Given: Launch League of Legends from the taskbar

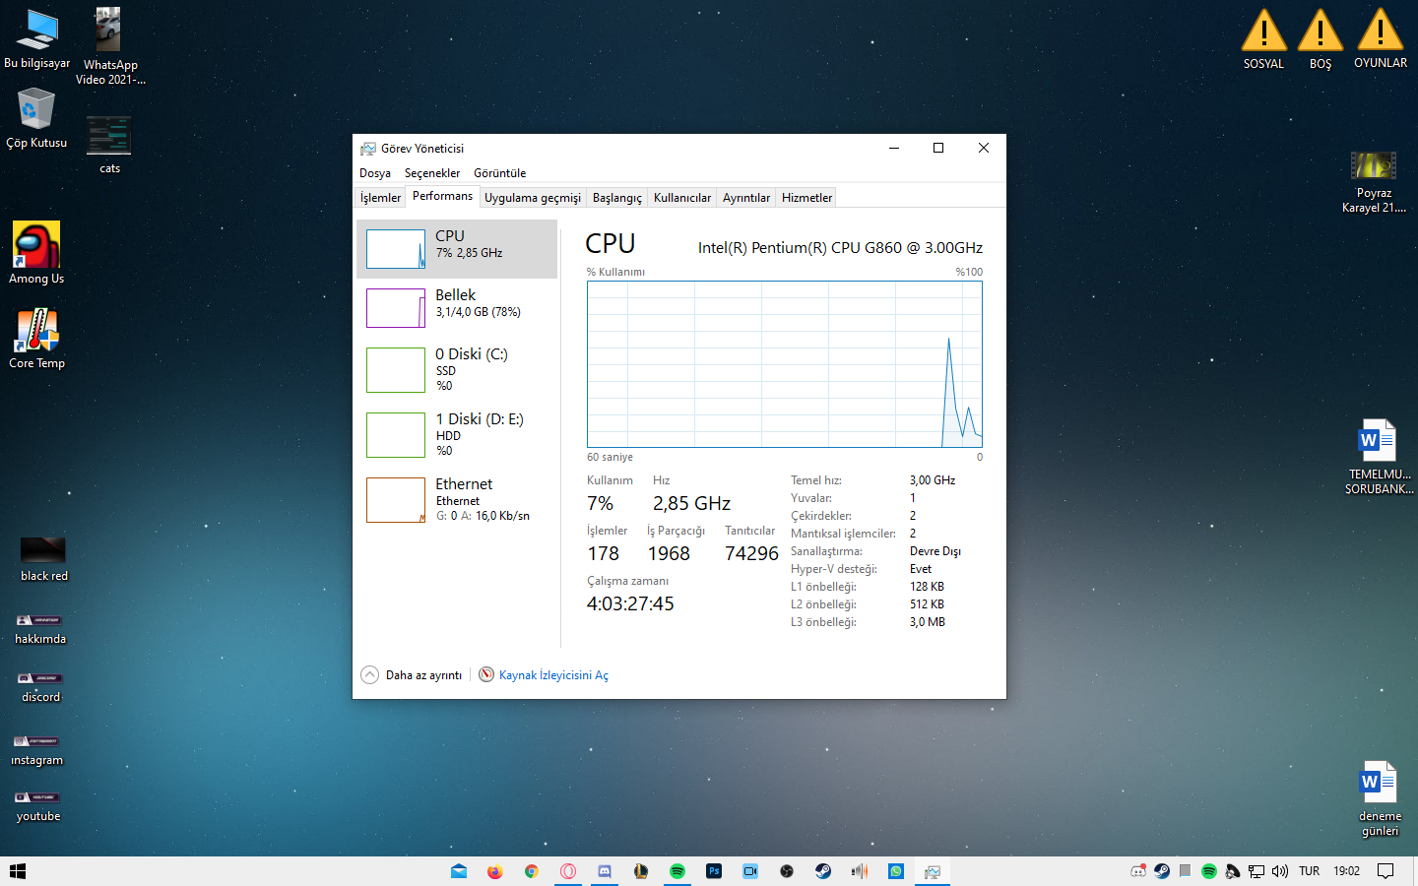Looking at the screenshot, I should click(641, 871).
